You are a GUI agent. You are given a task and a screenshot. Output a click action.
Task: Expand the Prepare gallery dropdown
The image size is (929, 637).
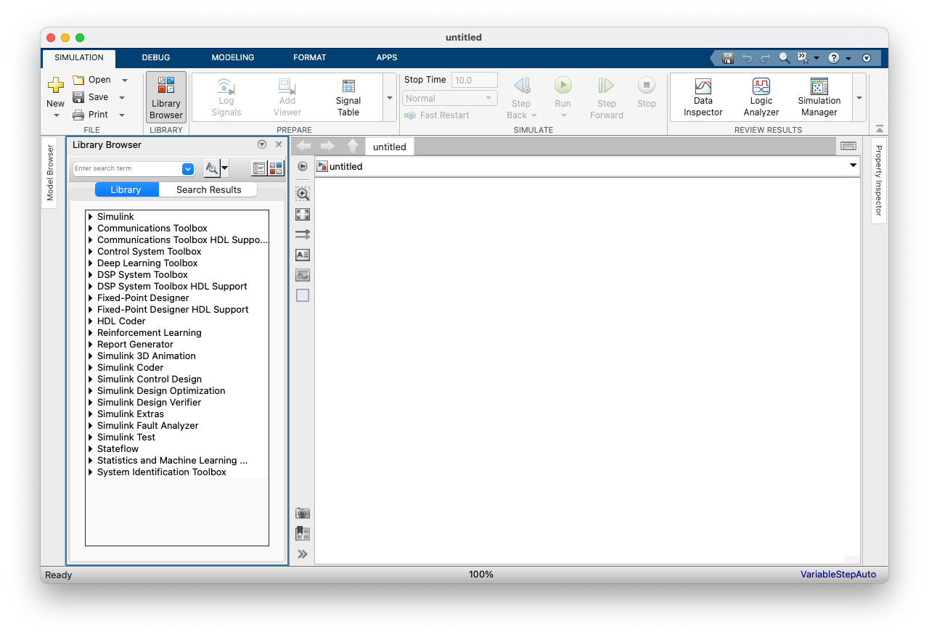pos(390,97)
